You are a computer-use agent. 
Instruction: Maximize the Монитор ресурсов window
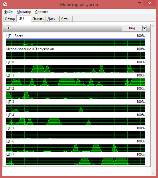[139, 3]
